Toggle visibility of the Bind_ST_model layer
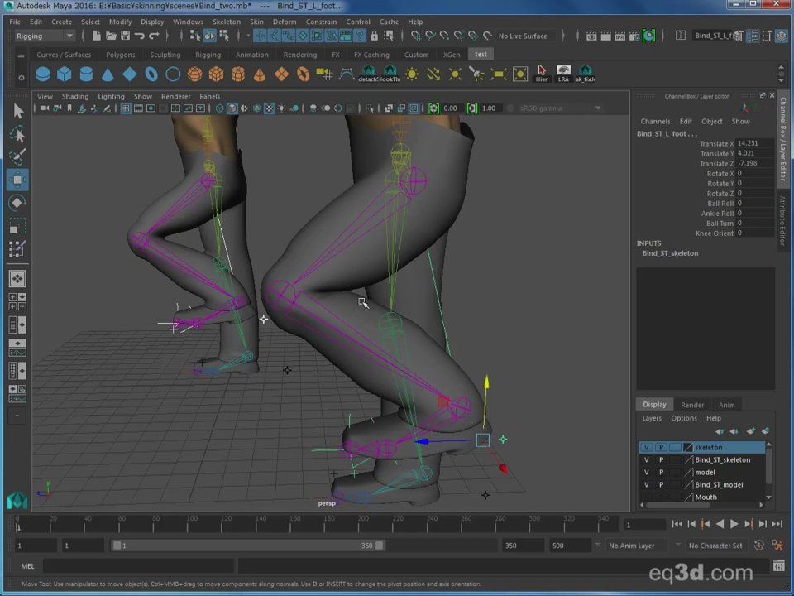 pos(647,483)
